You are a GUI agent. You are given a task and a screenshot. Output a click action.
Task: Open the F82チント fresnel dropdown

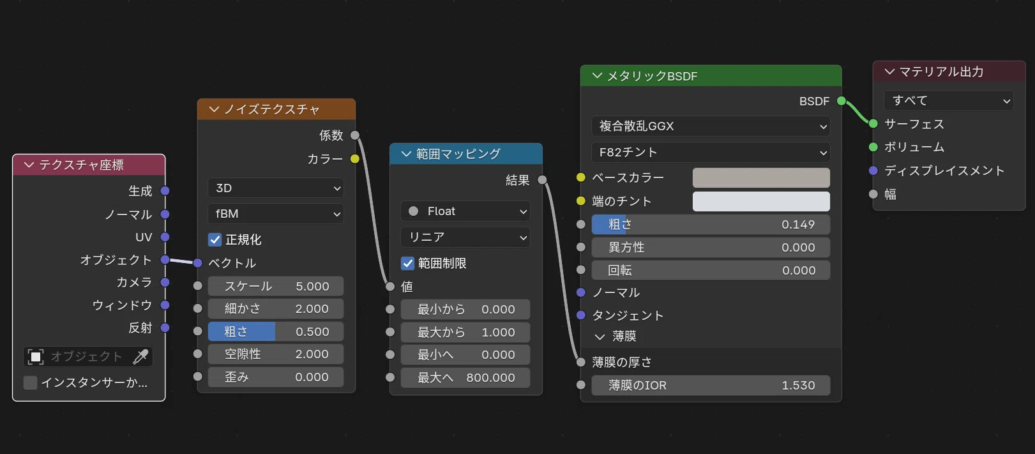point(711,152)
